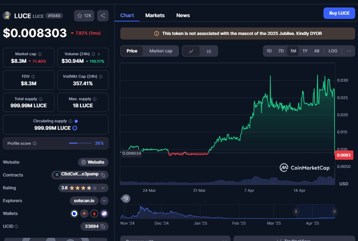Click the verified badge beside Circulating supply
The image size is (358, 241).
(76, 121)
